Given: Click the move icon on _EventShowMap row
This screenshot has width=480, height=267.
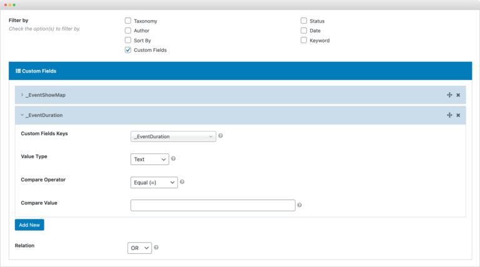Looking at the screenshot, I should (449, 95).
